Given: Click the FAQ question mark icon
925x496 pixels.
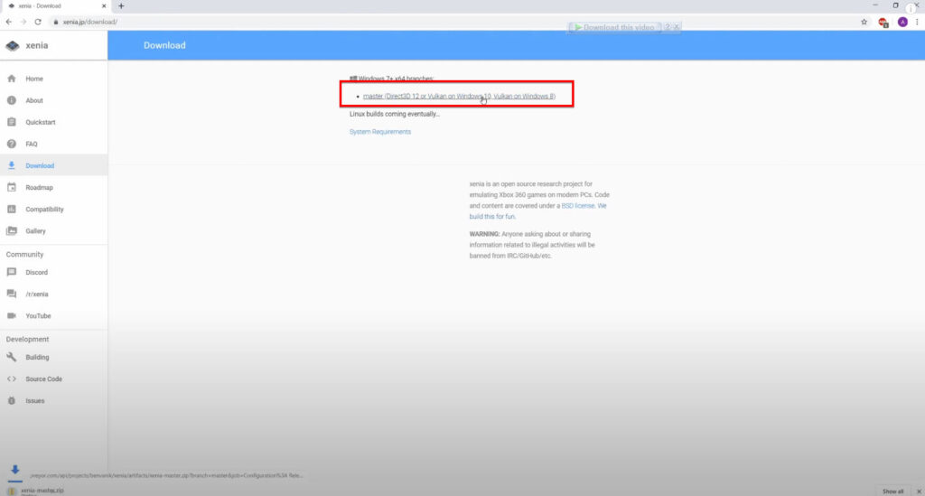Looking at the screenshot, I should pos(12,144).
